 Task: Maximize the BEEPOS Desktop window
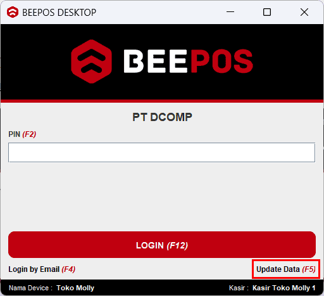pos(267,12)
